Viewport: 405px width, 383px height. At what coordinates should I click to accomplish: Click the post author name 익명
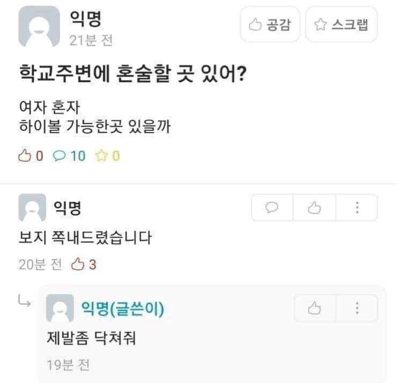point(85,20)
